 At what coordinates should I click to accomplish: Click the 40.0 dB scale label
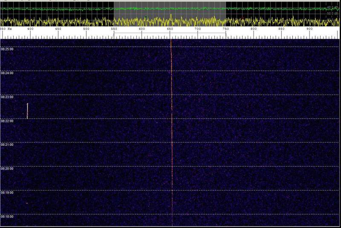pos(332,7)
